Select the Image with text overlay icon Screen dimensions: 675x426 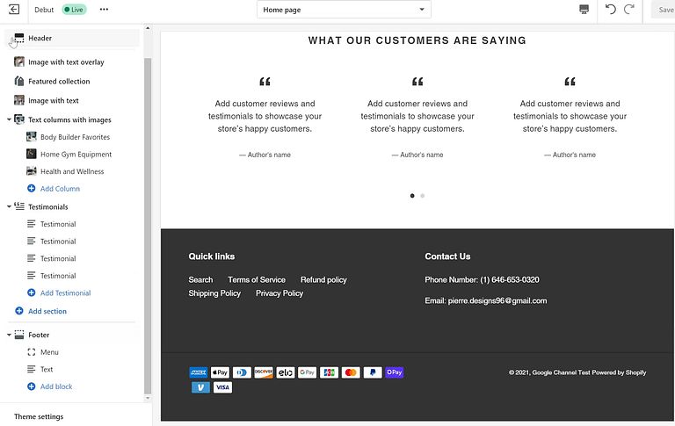[19, 61]
